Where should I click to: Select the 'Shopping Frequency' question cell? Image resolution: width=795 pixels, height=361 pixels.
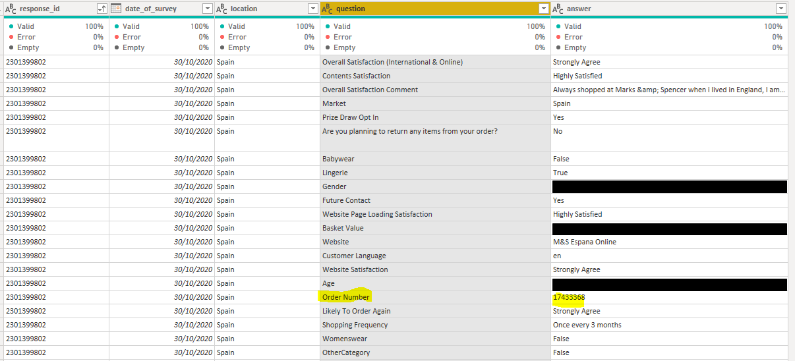click(435, 325)
